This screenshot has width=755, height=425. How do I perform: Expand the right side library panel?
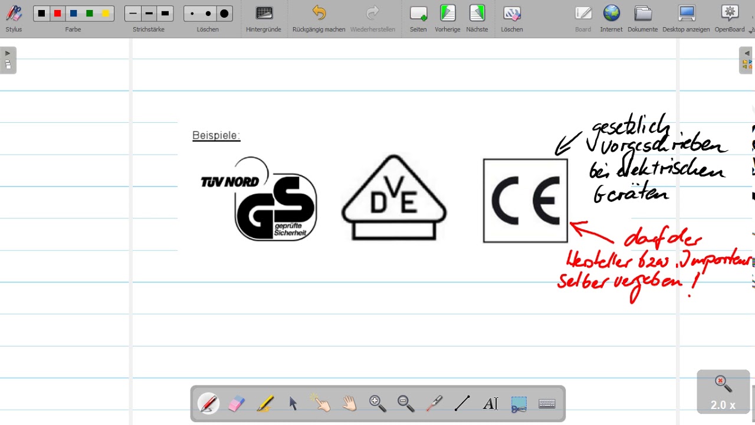tap(747, 60)
